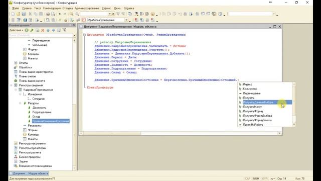Click the Move up arrow in Configuration panel
Viewport: 321px width, 181px height.
pyautogui.click(x=48, y=30)
